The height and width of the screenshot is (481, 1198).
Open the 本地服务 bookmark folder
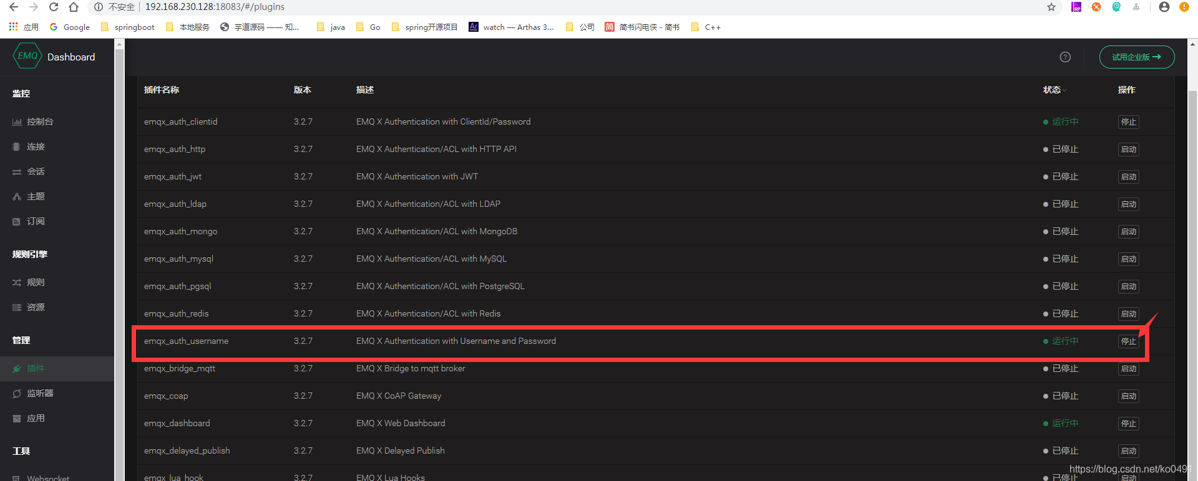(187, 27)
